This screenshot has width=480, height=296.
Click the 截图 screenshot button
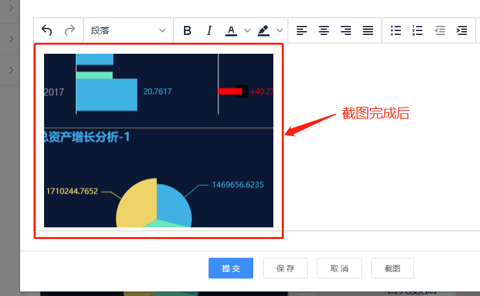point(393,268)
